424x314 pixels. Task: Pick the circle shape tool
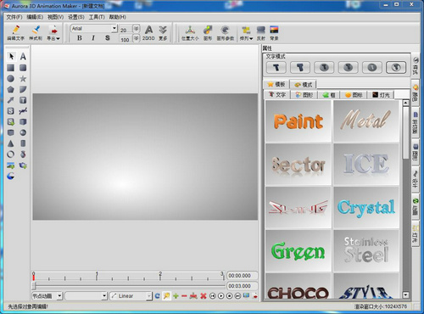click(11, 79)
